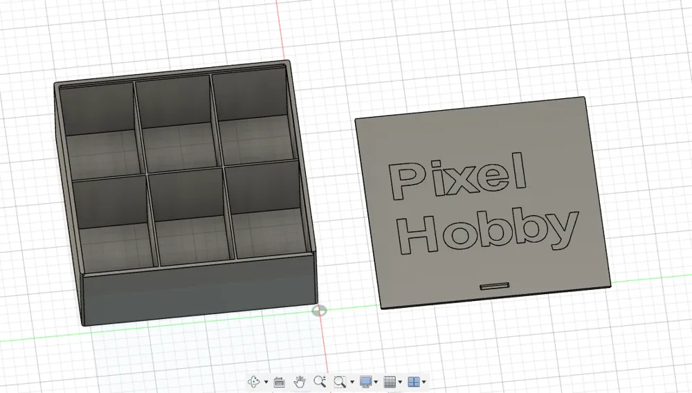Expand the Zoom Window dropdown arrow

tap(352, 382)
